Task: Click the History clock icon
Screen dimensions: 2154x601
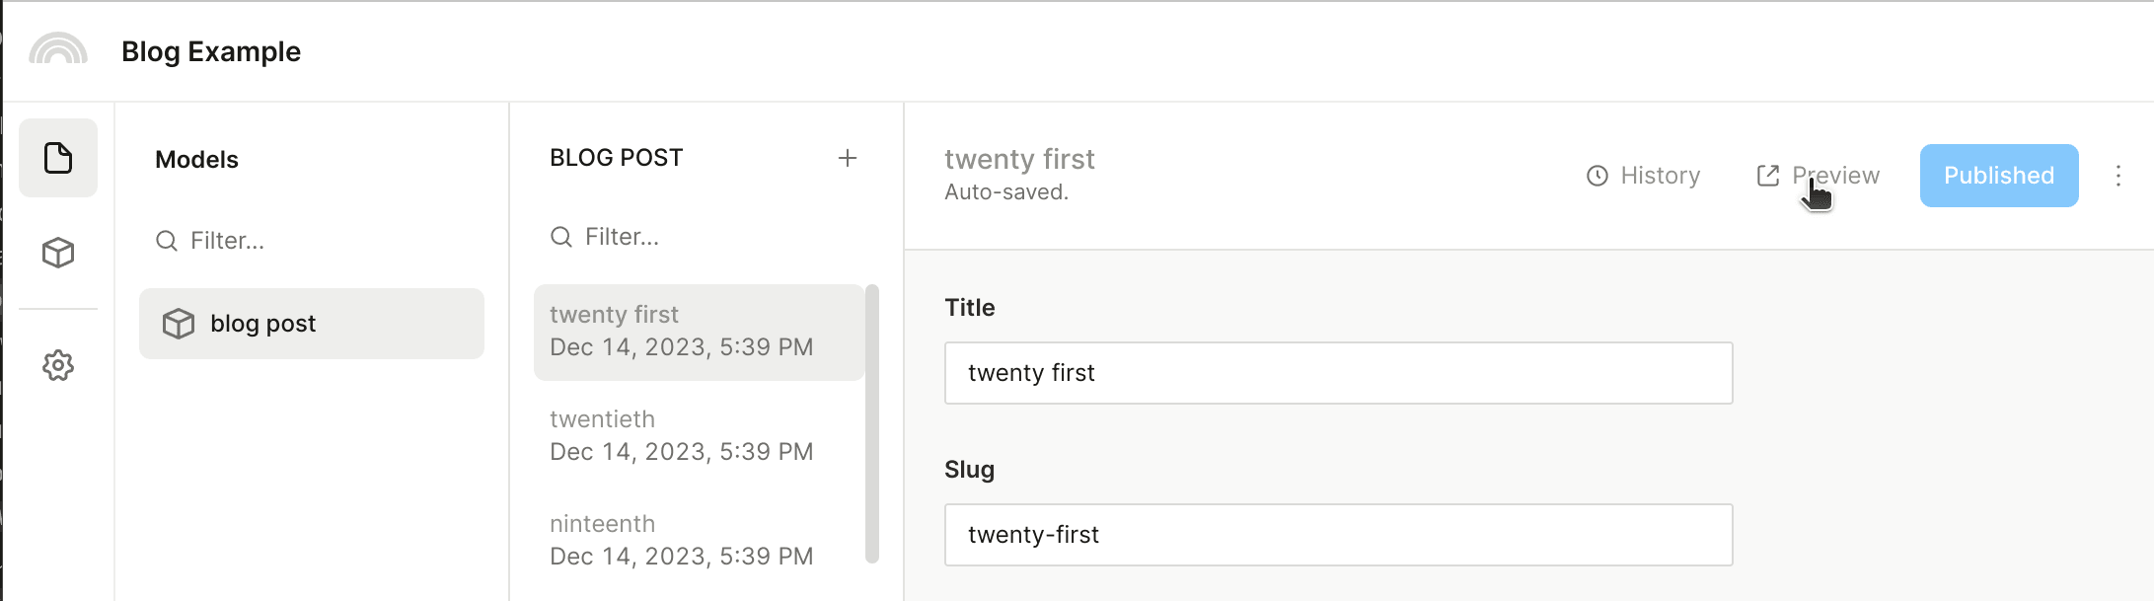Action: click(1597, 176)
